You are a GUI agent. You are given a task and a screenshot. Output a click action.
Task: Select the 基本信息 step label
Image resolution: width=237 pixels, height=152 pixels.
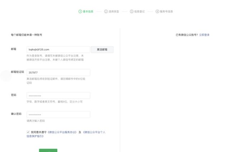(88, 12)
